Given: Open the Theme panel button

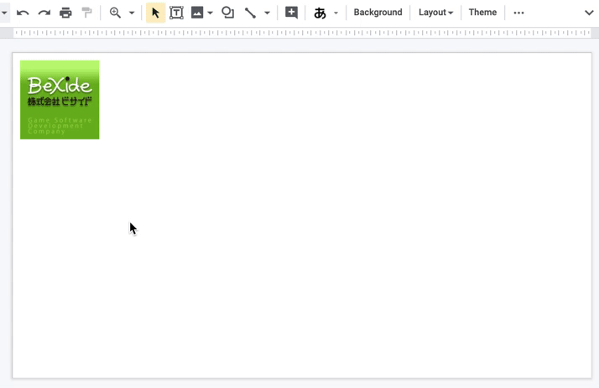Looking at the screenshot, I should [482, 13].
